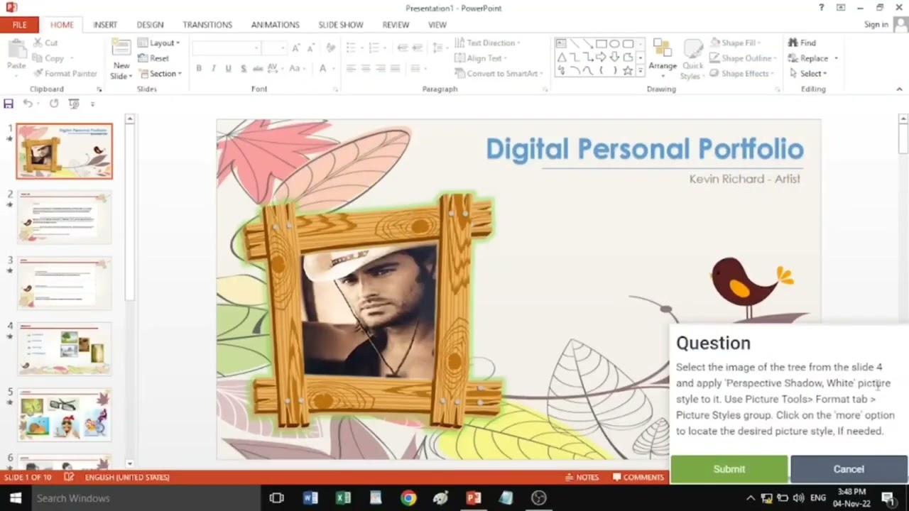Click the volume icon in system tray

pos(798,498)
